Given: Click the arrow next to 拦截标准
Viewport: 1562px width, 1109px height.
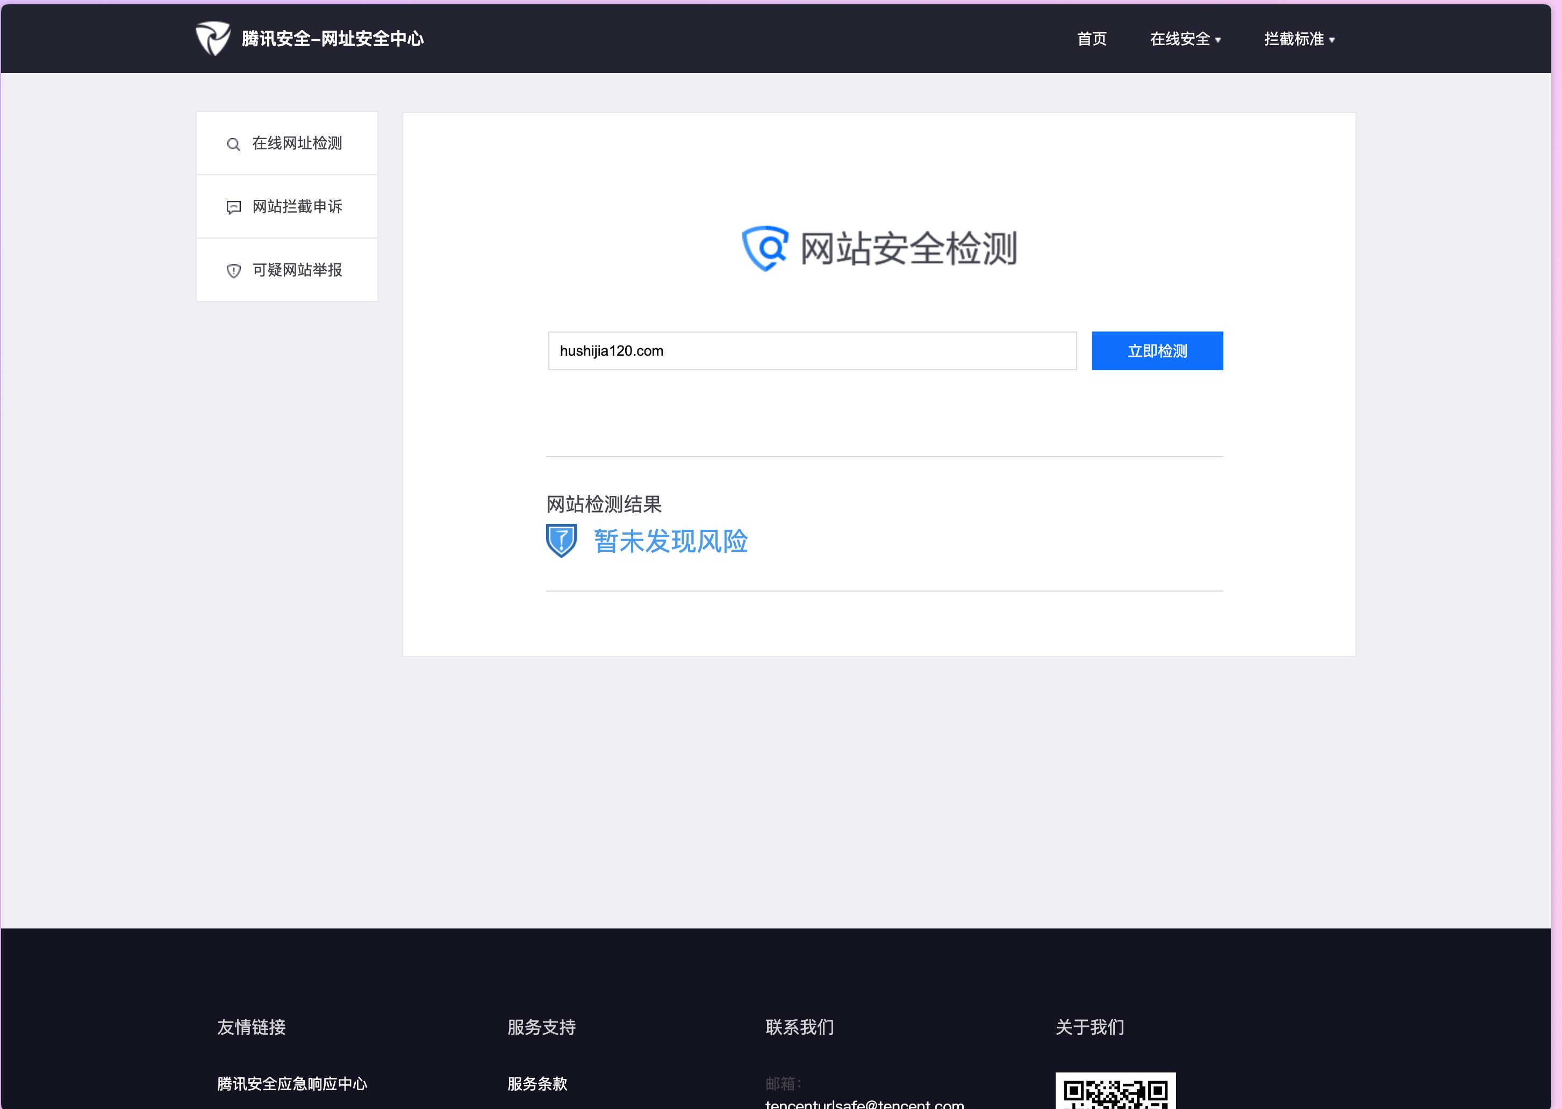Looking at the screenshot, I should pos(1332,40).
